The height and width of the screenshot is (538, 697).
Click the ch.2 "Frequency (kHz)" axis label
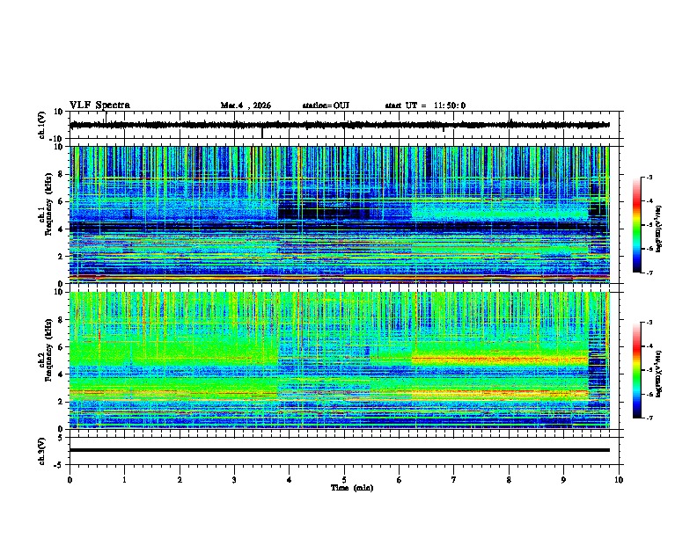[x=48, y=350]
